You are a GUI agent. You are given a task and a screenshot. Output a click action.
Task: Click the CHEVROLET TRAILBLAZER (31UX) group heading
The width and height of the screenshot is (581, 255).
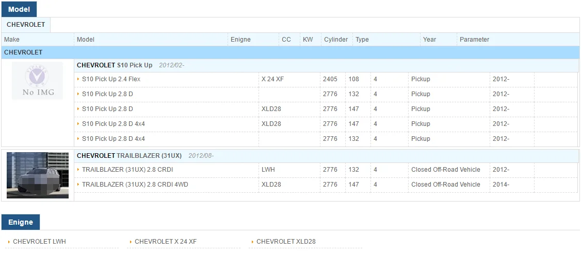click(130, 156)
